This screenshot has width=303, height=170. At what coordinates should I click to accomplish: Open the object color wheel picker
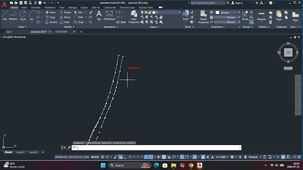click(211, 12)
